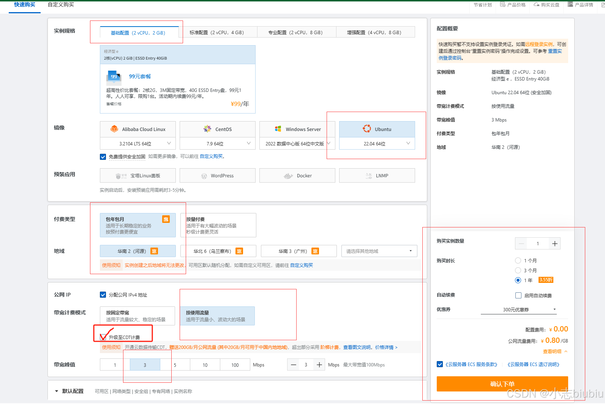Open the 远程登录实例 link
Viewport: 605px width, 404px height.
click(x=539, y=44)
